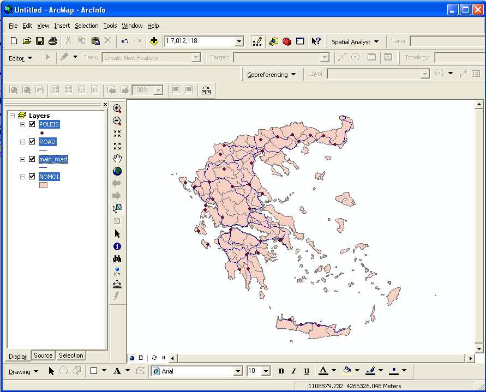Screen dimensions: 486x392
Task: Save the map document
Action: pyautogui.click(x=40, y=41)
